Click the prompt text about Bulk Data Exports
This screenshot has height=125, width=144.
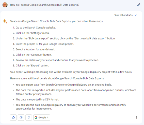pos(44,5)
